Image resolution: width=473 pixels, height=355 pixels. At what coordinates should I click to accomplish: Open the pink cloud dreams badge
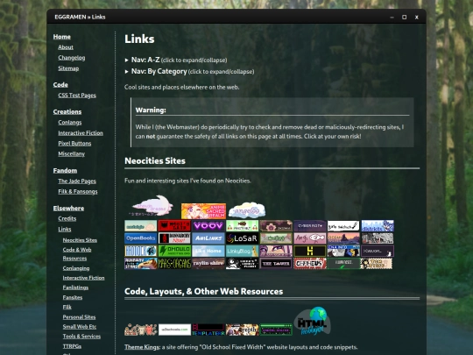pyautogui.click(x=152, y=206)
